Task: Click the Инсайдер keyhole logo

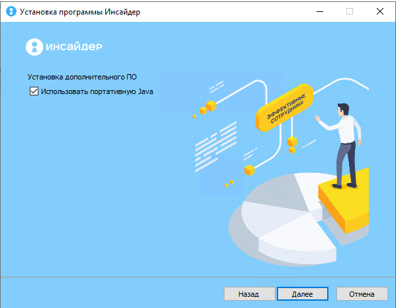Action: pyautogui.click(x=34, y=47)
